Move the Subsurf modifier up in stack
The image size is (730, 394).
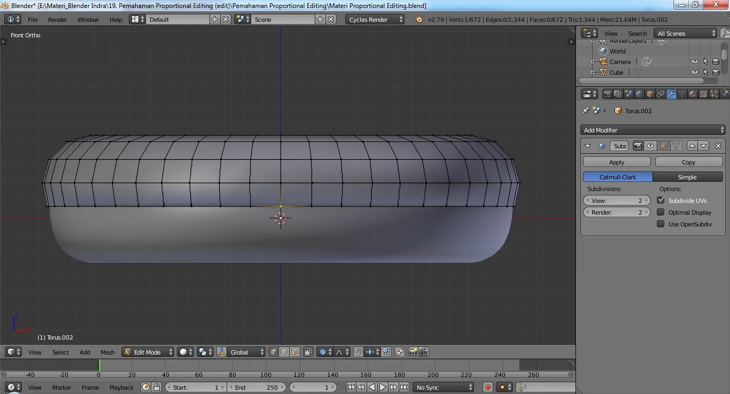tap(692, 146)
